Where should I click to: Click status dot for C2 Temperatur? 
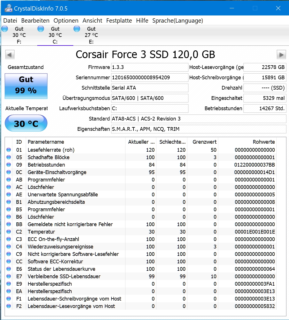9,232
